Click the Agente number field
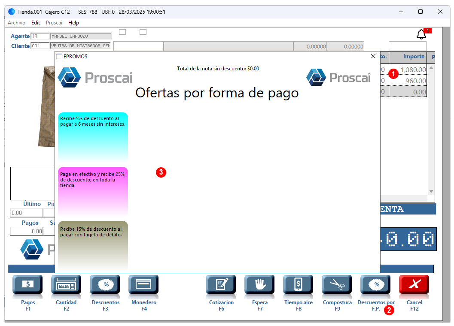 pos(40,36)
